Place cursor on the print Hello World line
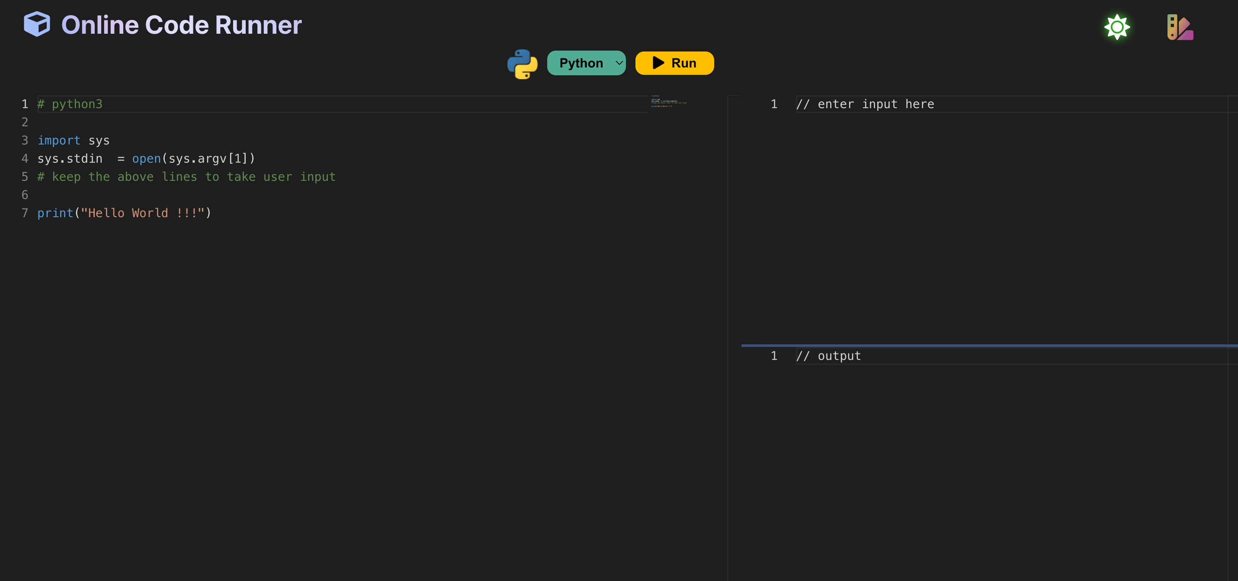This screenshot has height=581, width=1238. pos(124,213)
